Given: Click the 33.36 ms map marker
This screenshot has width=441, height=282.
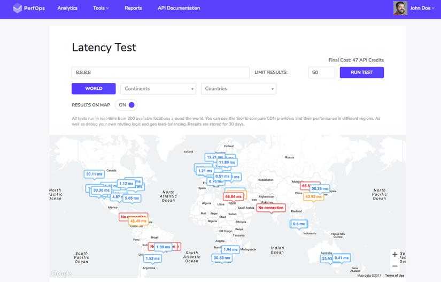Looking at the screenshot, I should [101, 190].
